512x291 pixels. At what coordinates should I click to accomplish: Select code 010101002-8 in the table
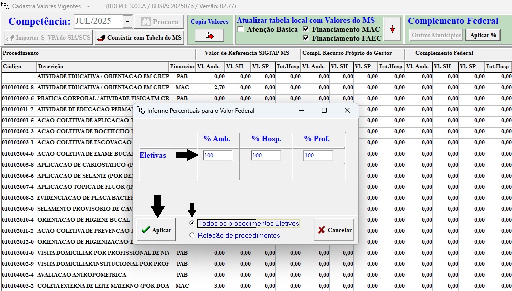coord(18,87)
